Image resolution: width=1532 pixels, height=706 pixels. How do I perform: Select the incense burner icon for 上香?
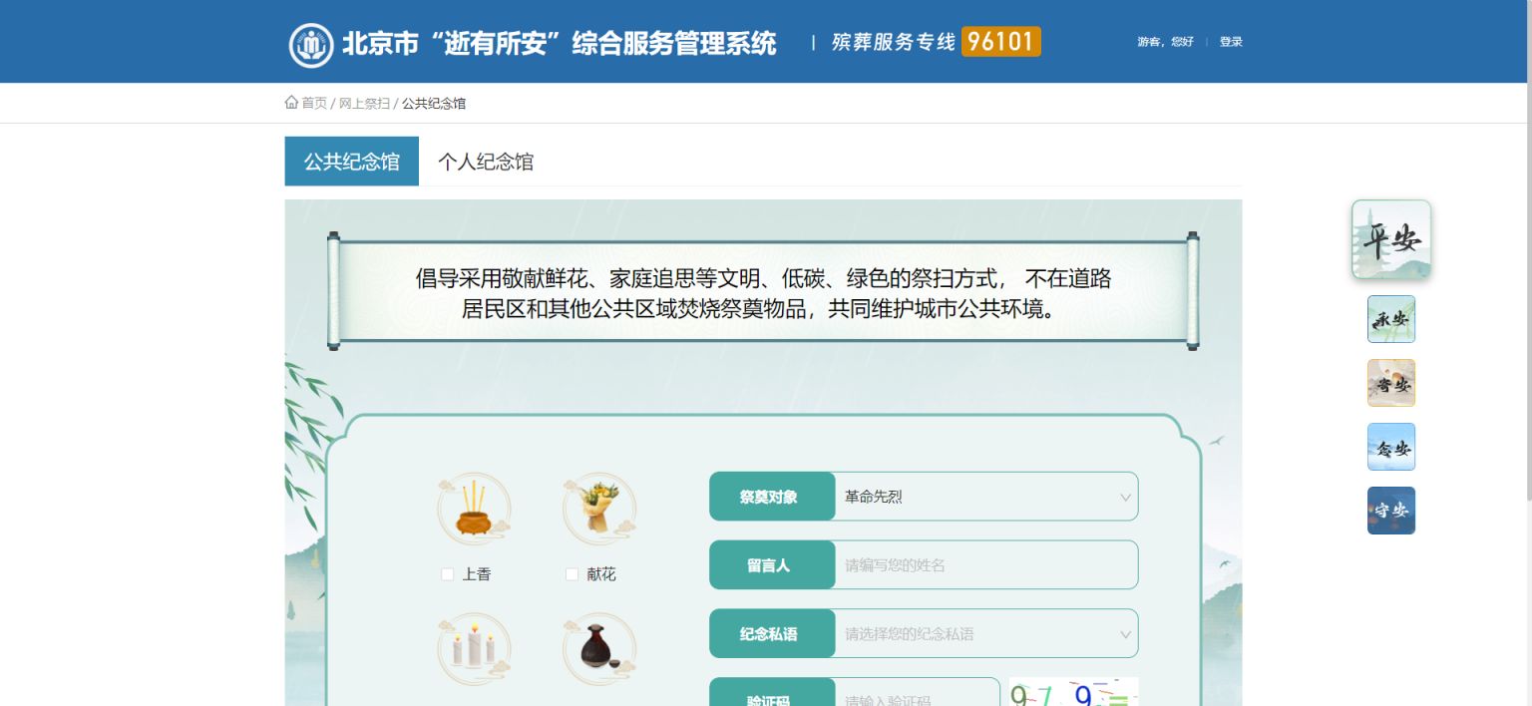475,509
